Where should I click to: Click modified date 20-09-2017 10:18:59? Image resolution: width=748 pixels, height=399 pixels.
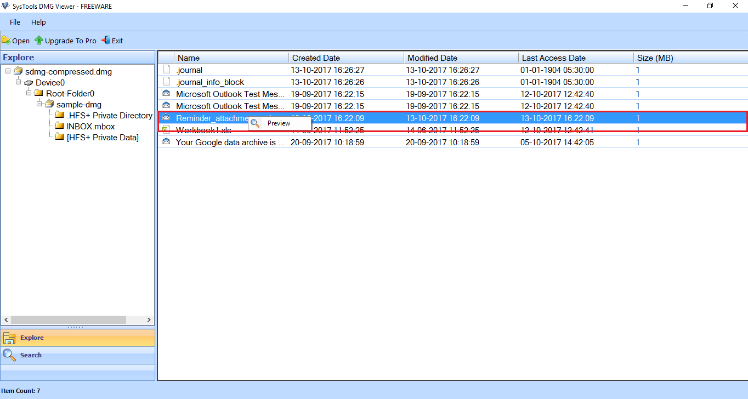(443, 142)
